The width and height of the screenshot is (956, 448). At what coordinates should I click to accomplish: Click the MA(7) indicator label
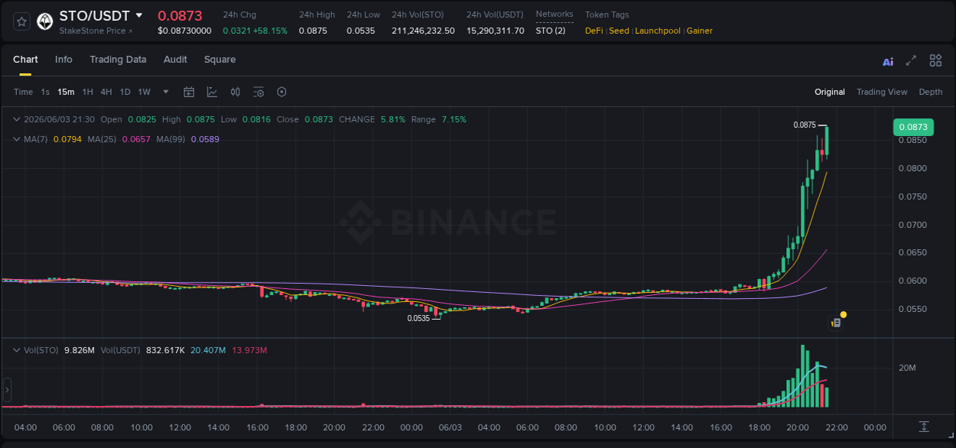(35, 139)
